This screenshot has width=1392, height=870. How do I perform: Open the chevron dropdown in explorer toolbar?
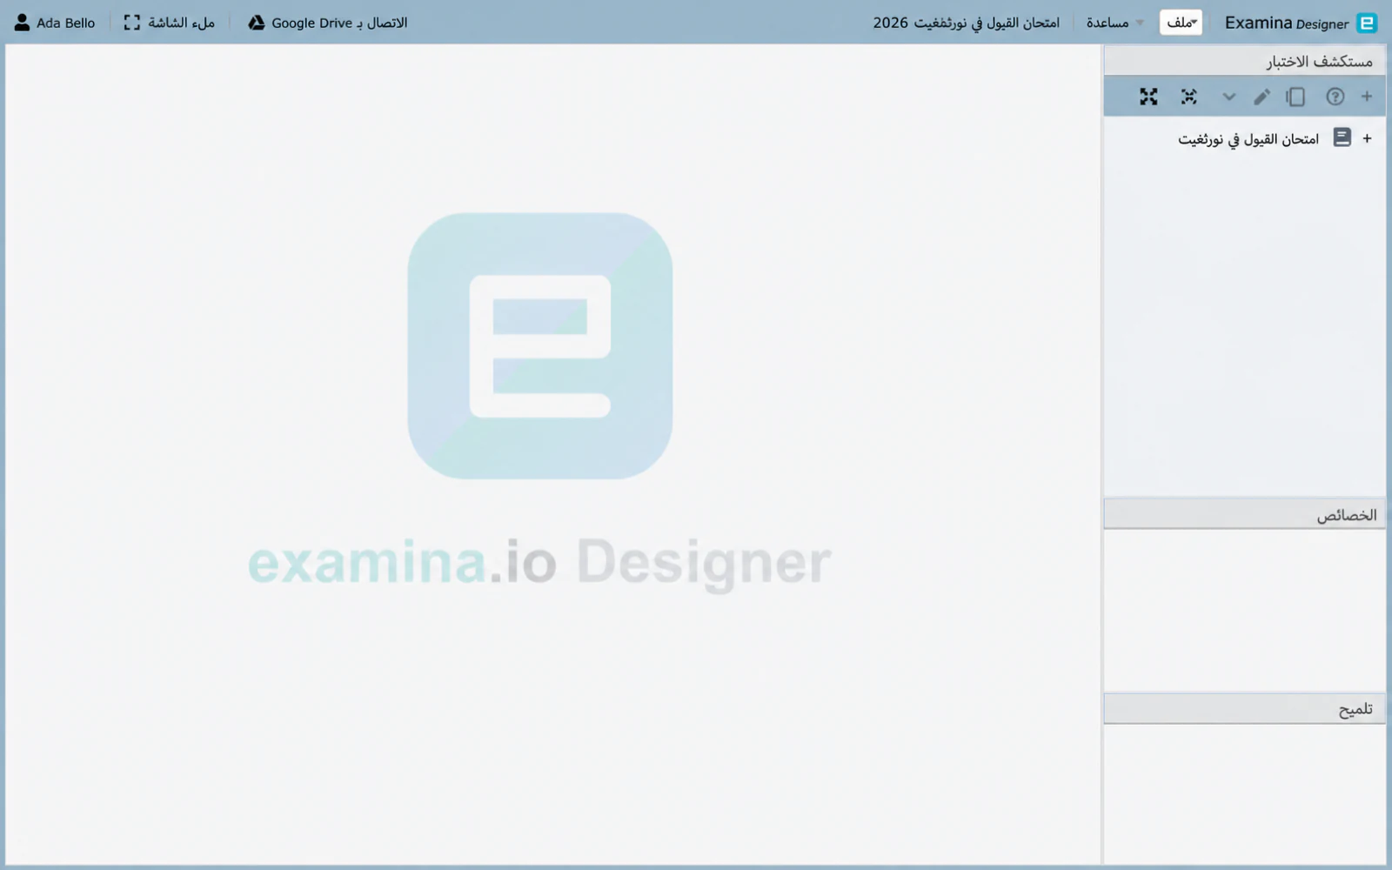click(1228, 97)
